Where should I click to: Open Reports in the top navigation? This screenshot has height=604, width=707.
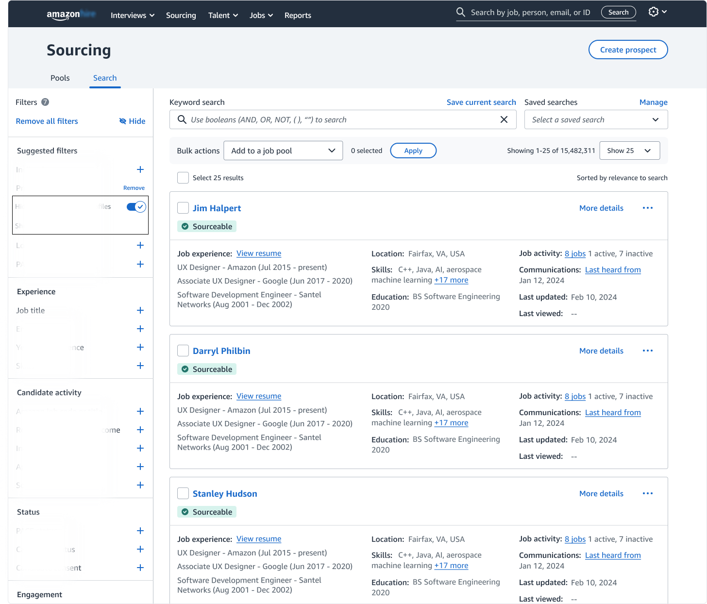(298, 15)
